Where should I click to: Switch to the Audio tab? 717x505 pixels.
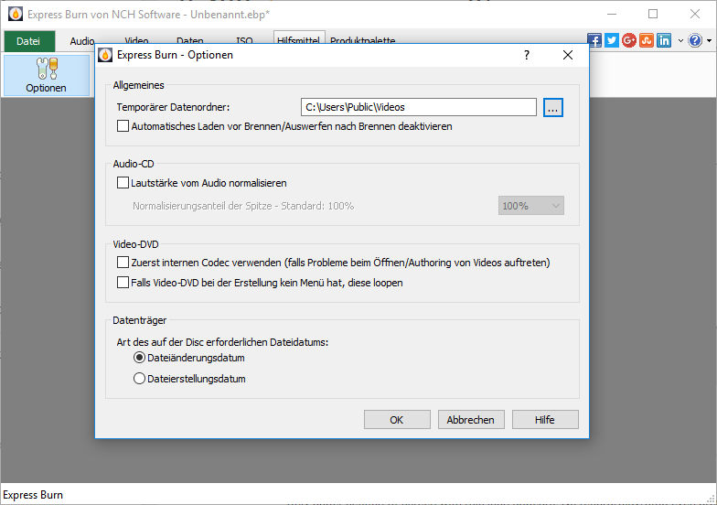click(x=82, y=41)
